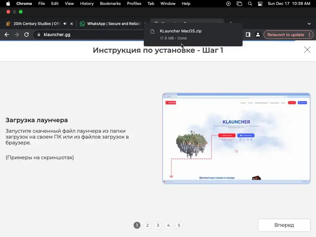Open the Chrome application menu
The width and height of the screenshot is (316, 237).
click(x=24, y=4)
